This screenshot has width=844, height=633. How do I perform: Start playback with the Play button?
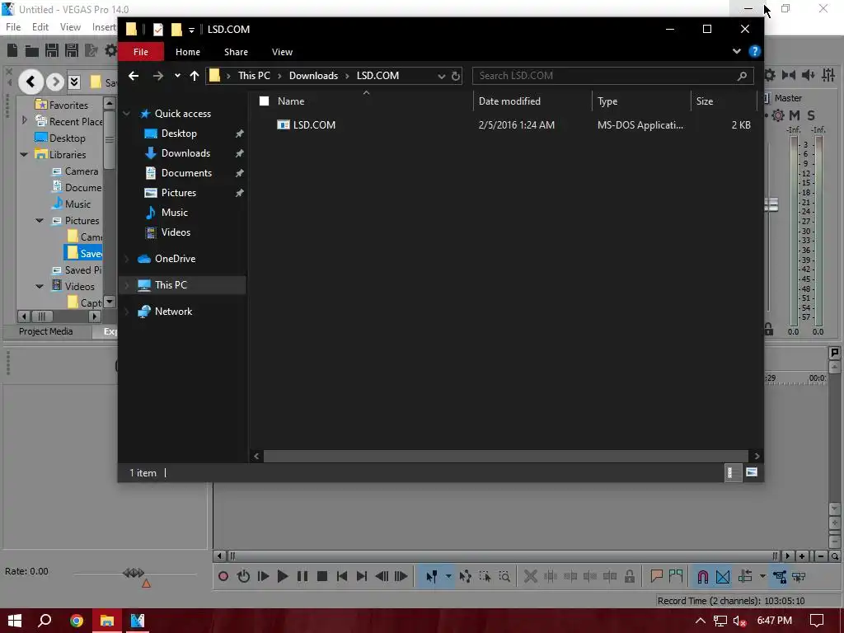pyautogui.click(x=283, y=576)
